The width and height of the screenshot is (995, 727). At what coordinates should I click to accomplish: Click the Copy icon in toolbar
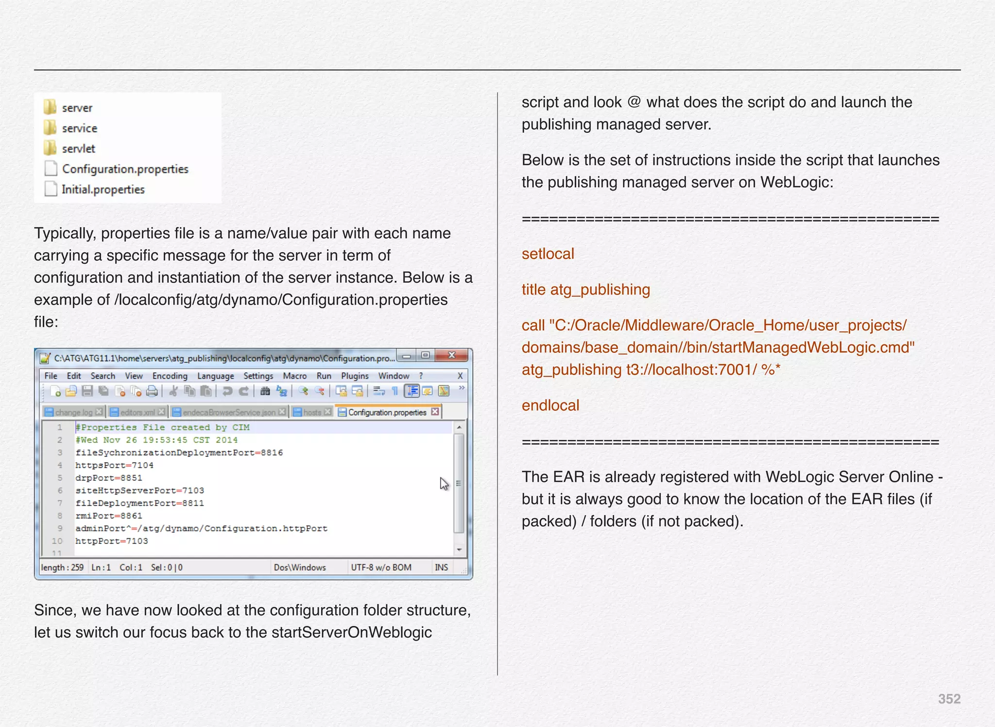pos(189,391)
